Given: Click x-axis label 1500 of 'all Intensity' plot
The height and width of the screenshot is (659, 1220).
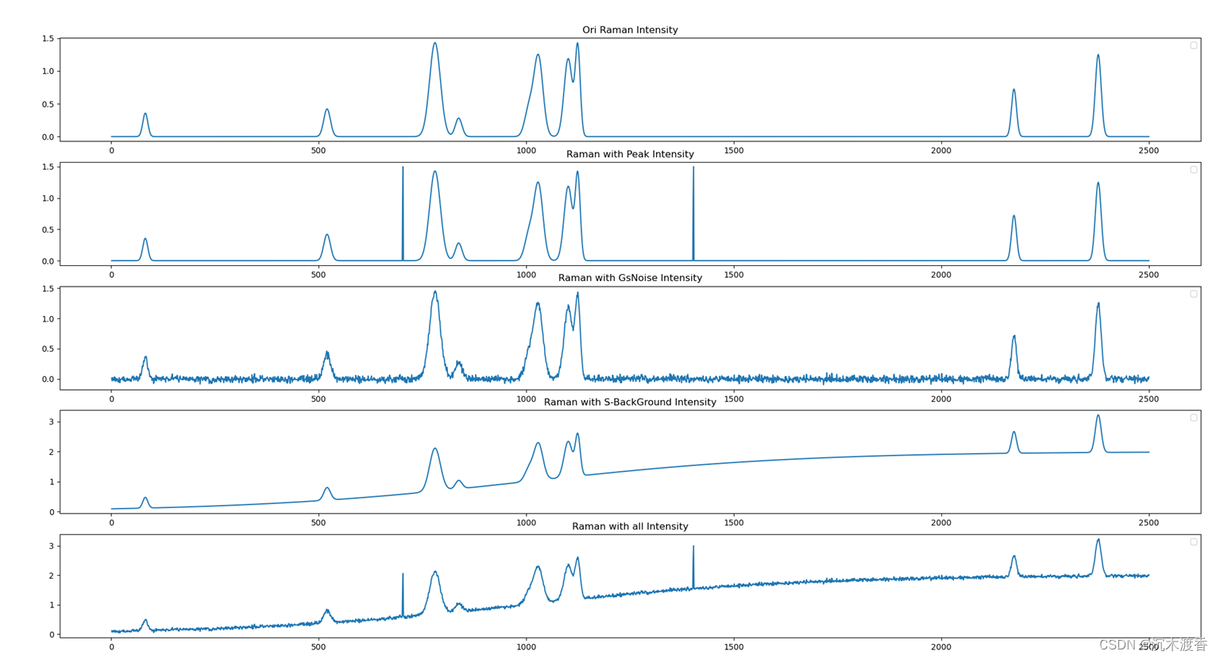Looking at the screenshot, I should [x=733, y=647].
